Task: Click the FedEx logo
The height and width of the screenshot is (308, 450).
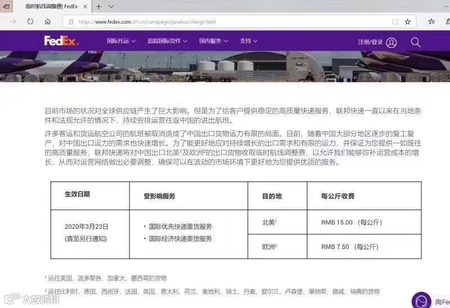Action: coord(61,41)
